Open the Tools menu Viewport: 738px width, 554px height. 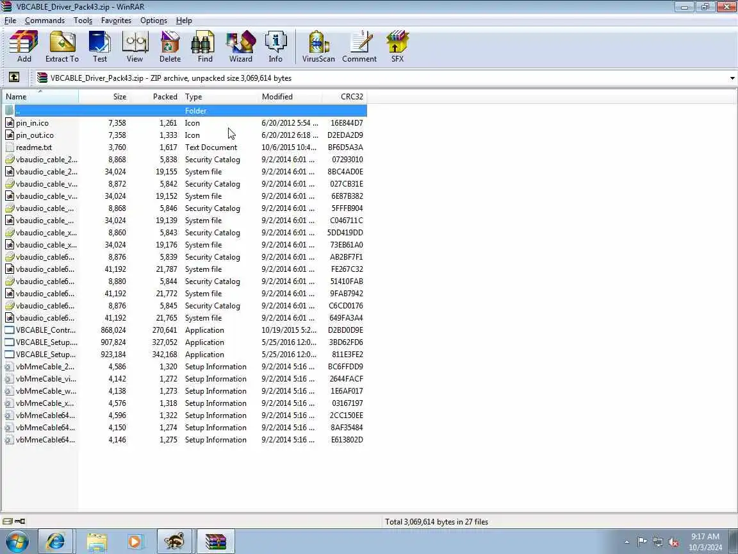point(83,21)
